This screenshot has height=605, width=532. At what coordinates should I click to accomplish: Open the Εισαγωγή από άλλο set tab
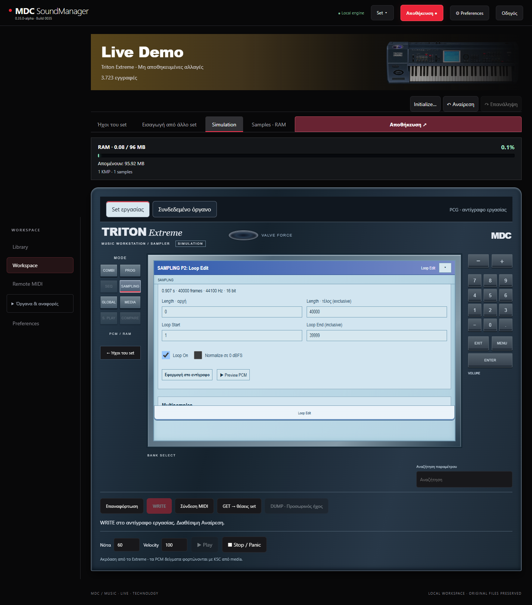coord(169,125)
